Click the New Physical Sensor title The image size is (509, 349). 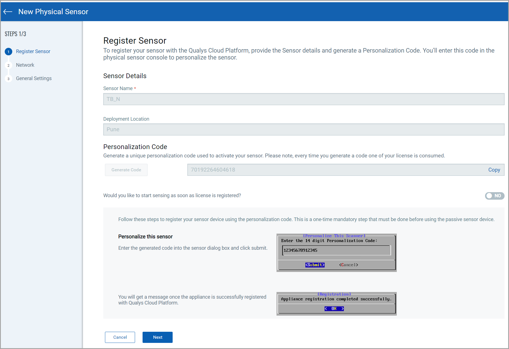(x=53, y=11)
